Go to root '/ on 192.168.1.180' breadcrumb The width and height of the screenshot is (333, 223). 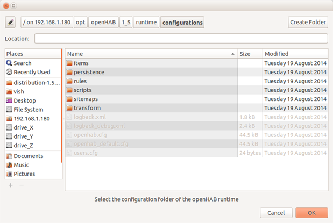click(x=47, y=22)
